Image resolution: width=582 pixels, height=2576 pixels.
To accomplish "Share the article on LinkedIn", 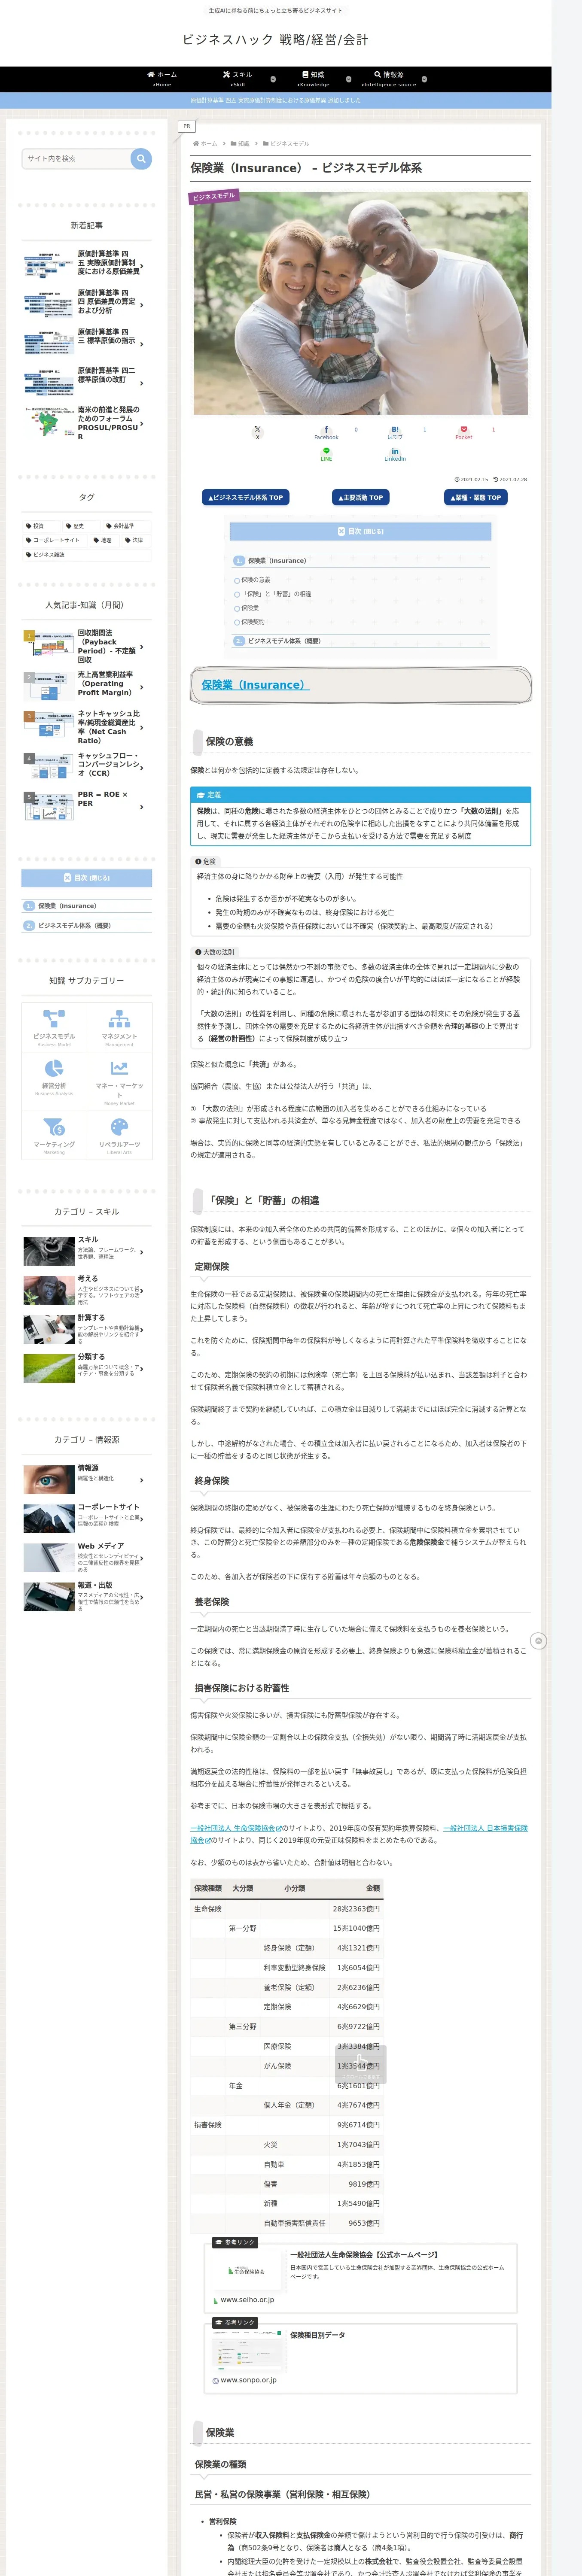I will coord(395,454).
